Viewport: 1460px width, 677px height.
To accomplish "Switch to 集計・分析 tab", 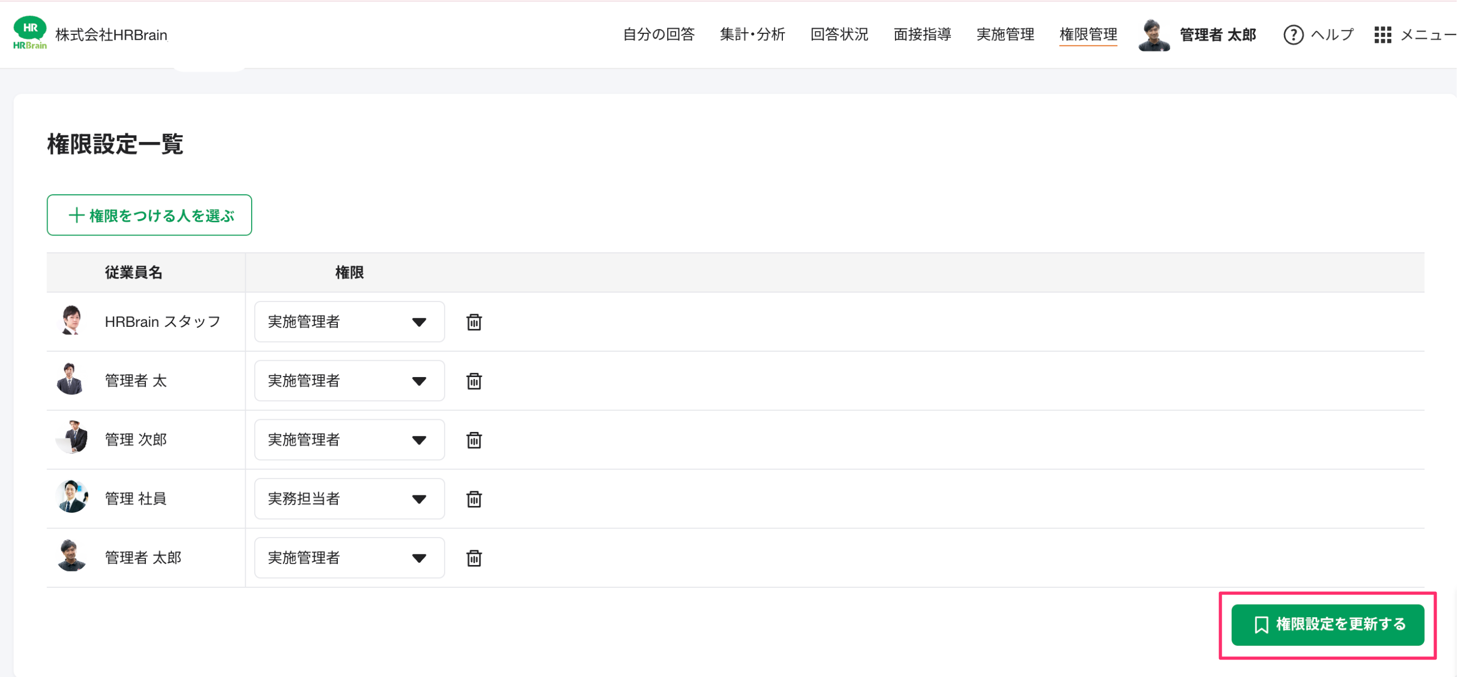I will click(752, 34).
